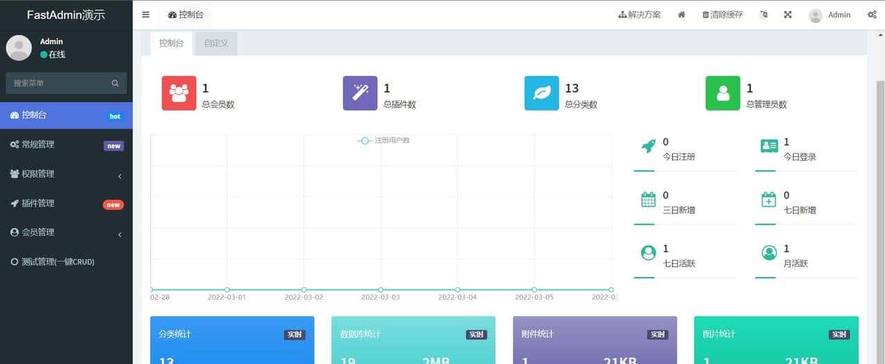This screenshot has width=885, height=364.
Task: Open the language switcher icon
Action: (763, 15)
